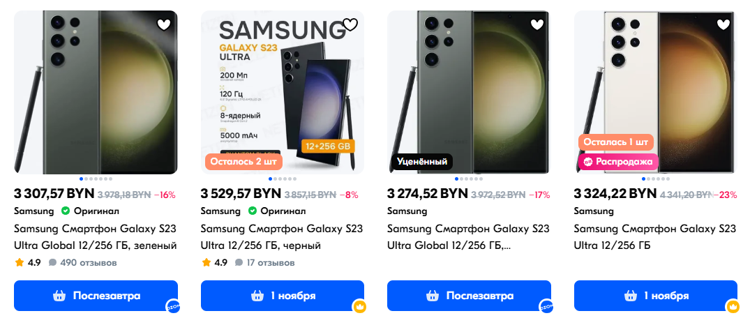Viewport: 750px width, 318px height.
Task: Click the Уценённый badge on third product
Action: (x=421, y=162)
